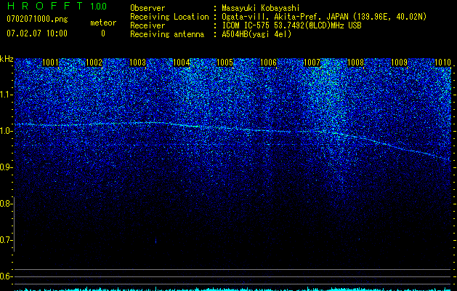
Task: Click the observer name Masayuki Kobayashi
Action: pyautogui.click(x=261, y=8)
